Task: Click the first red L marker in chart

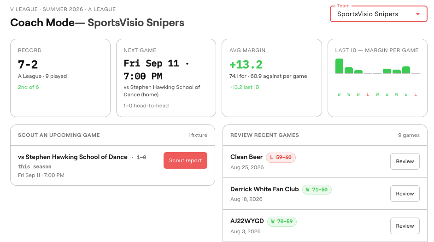Action: [x=368, y=94]
